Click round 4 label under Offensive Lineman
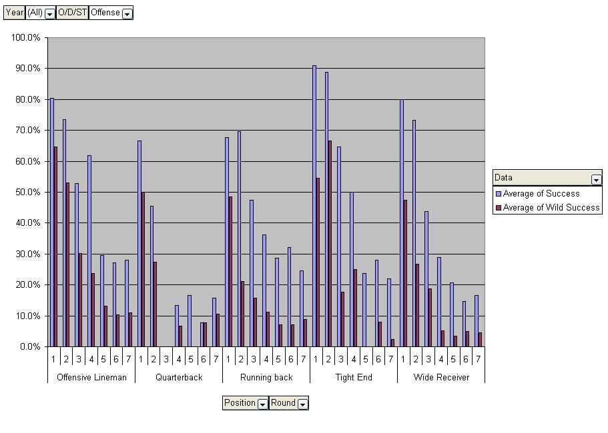The width and height of the screenshot is (608, 433). [91, 360]
